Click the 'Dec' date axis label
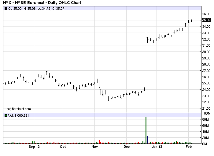The width and height of the screenshot is (214, 156). click(x=127, y=147)
